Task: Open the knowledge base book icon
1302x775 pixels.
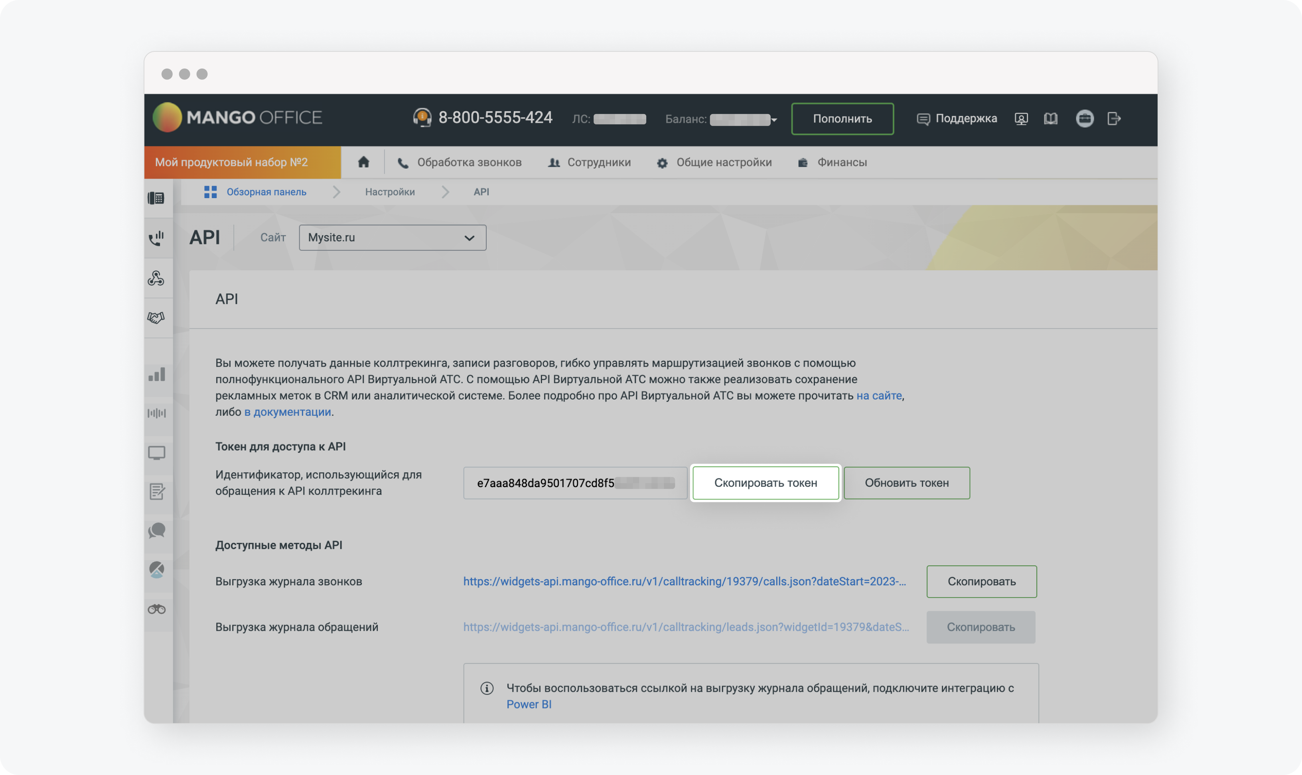Action: click(1051, 118)
